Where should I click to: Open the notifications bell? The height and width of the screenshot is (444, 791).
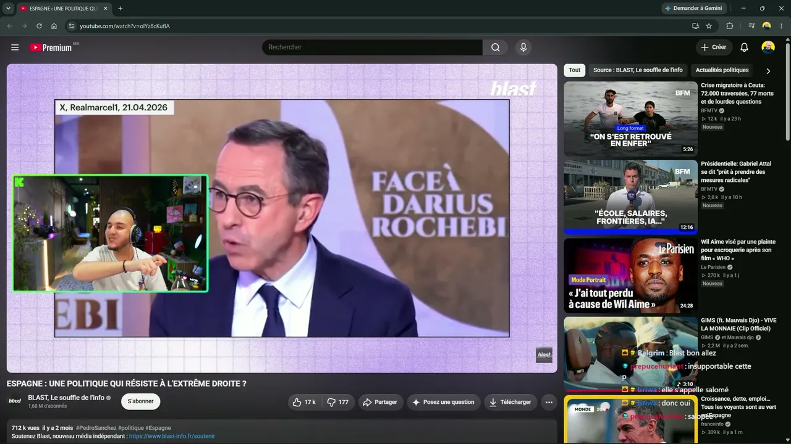click(744, 47)
